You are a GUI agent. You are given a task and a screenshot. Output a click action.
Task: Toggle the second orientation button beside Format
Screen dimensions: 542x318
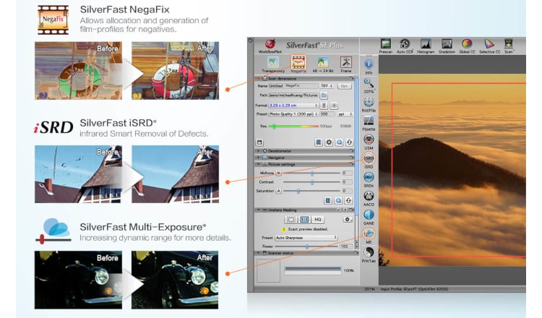point(335,105)
